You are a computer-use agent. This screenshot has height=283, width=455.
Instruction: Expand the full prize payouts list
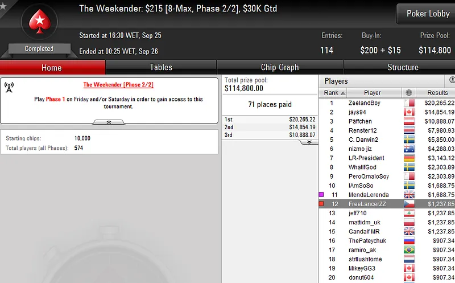309,142
